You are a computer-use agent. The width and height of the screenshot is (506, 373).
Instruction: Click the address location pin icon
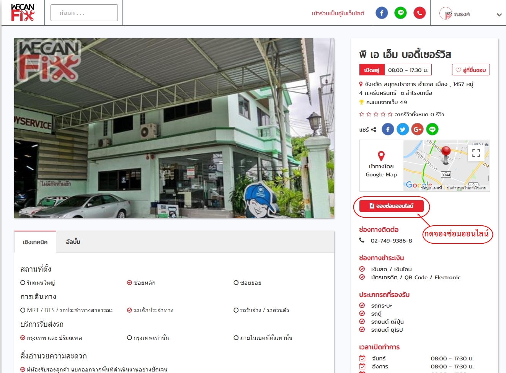(361, 84)
